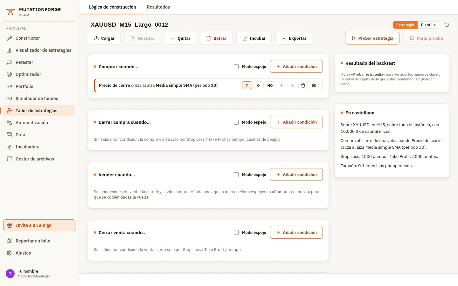This screenshot has width=458, height=286.
Task: Click the info icon next to Plantilla
Action: [x=447, y=25]
